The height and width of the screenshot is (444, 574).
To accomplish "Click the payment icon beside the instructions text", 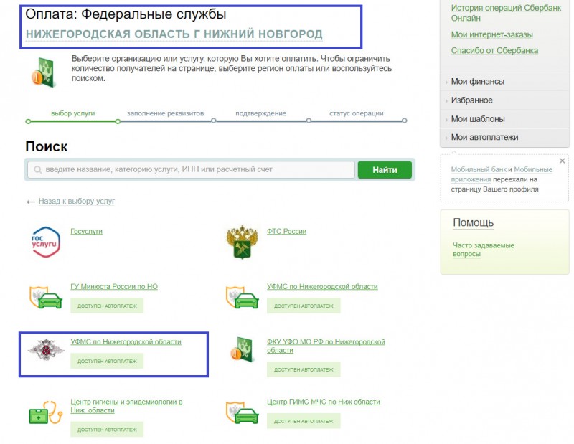I will pyautogui.click(x=43, y=72).
